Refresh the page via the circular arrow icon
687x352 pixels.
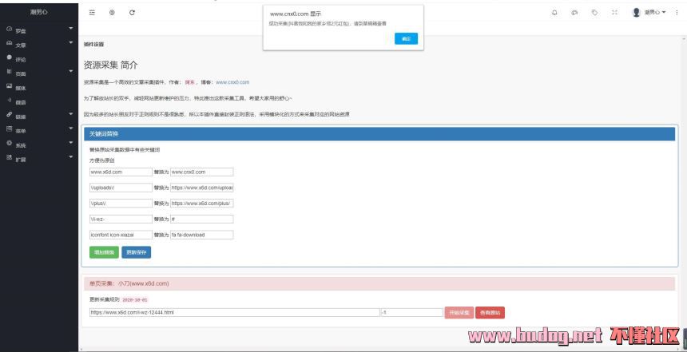[132, 13]
